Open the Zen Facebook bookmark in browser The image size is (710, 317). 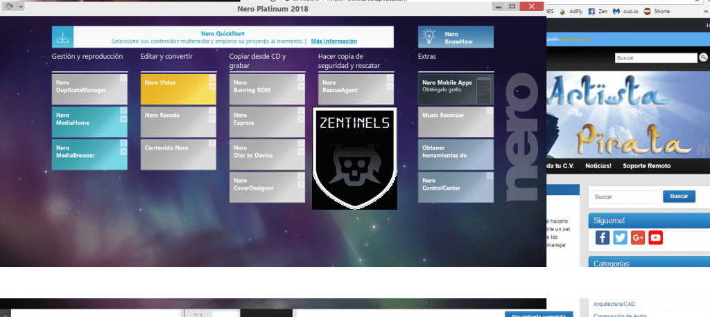click(x=598, y=11)
